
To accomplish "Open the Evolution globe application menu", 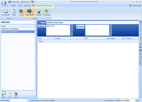I will click(x=4, y=3).
